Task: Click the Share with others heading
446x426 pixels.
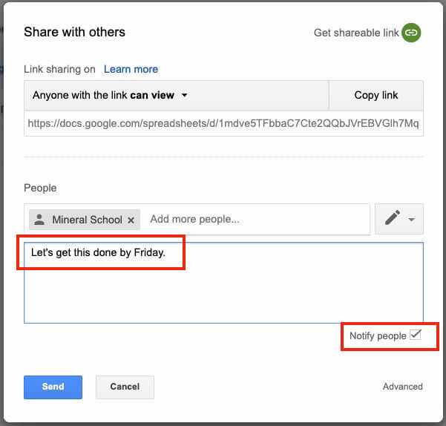Action: tap(74, 32)
